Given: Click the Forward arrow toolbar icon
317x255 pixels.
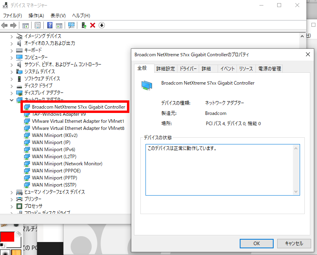Looking at the screenshot, I should pyautogui.click(x=13, y=26).
